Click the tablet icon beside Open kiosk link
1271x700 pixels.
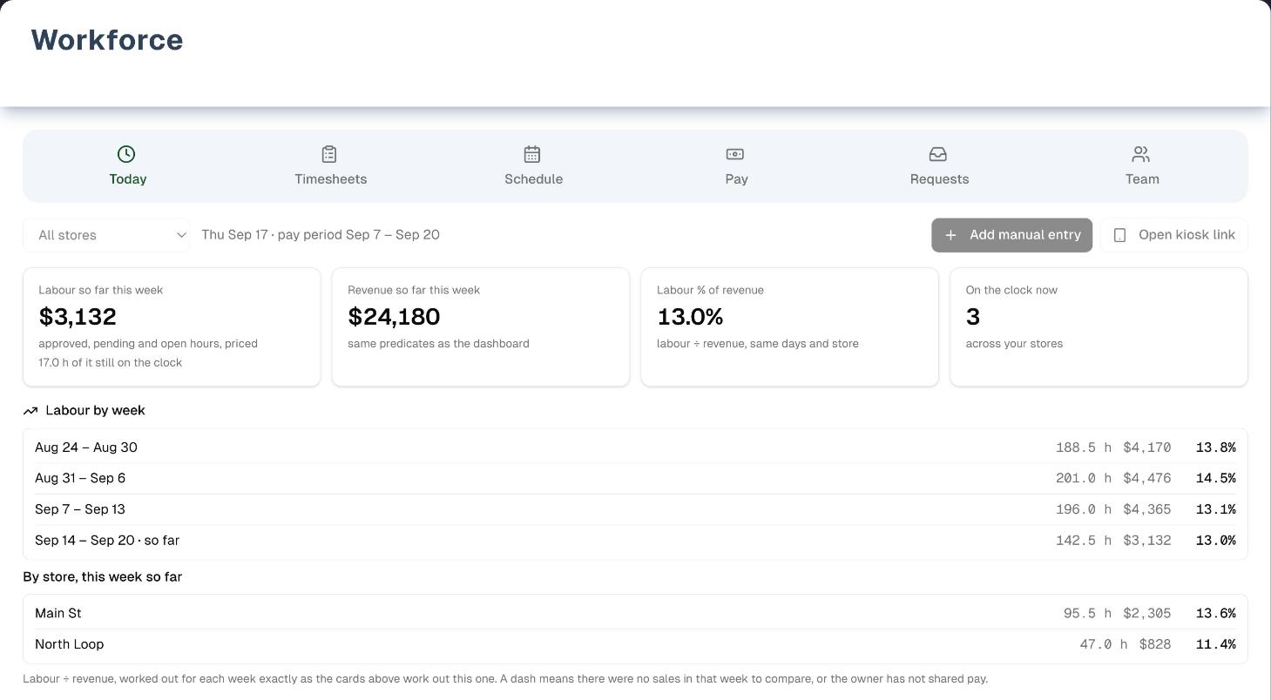click(x=1120, y=235)
